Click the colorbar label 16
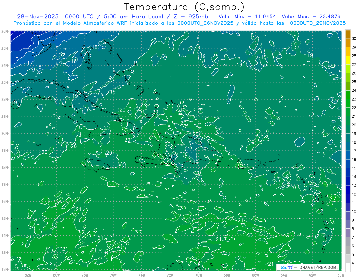The image size is (362, 279). (354, 160)
